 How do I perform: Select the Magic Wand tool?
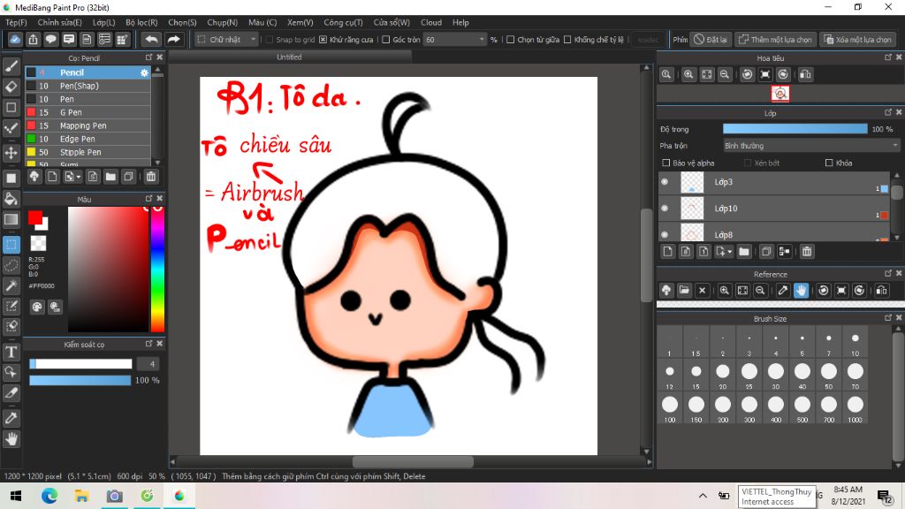[x=11, y=285]
